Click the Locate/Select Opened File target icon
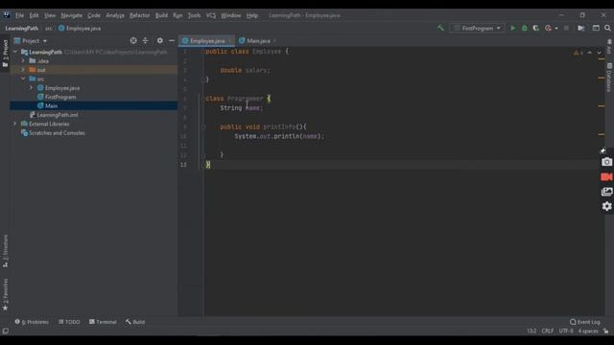This screenshot has height=345, width=614. point(133,40)
